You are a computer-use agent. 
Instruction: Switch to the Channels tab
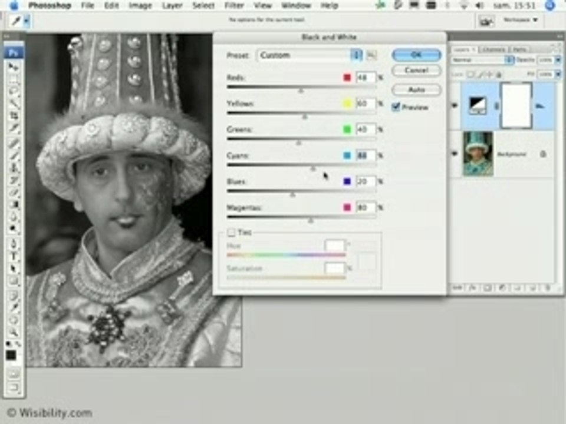(493, 49)
